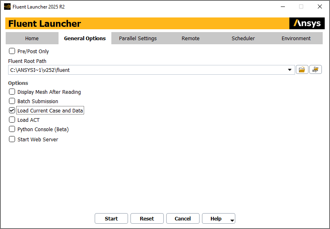Expand the Fluent Root Path dropdown arrow
Viewport: 330px width, 229px height.
(290, 70)
